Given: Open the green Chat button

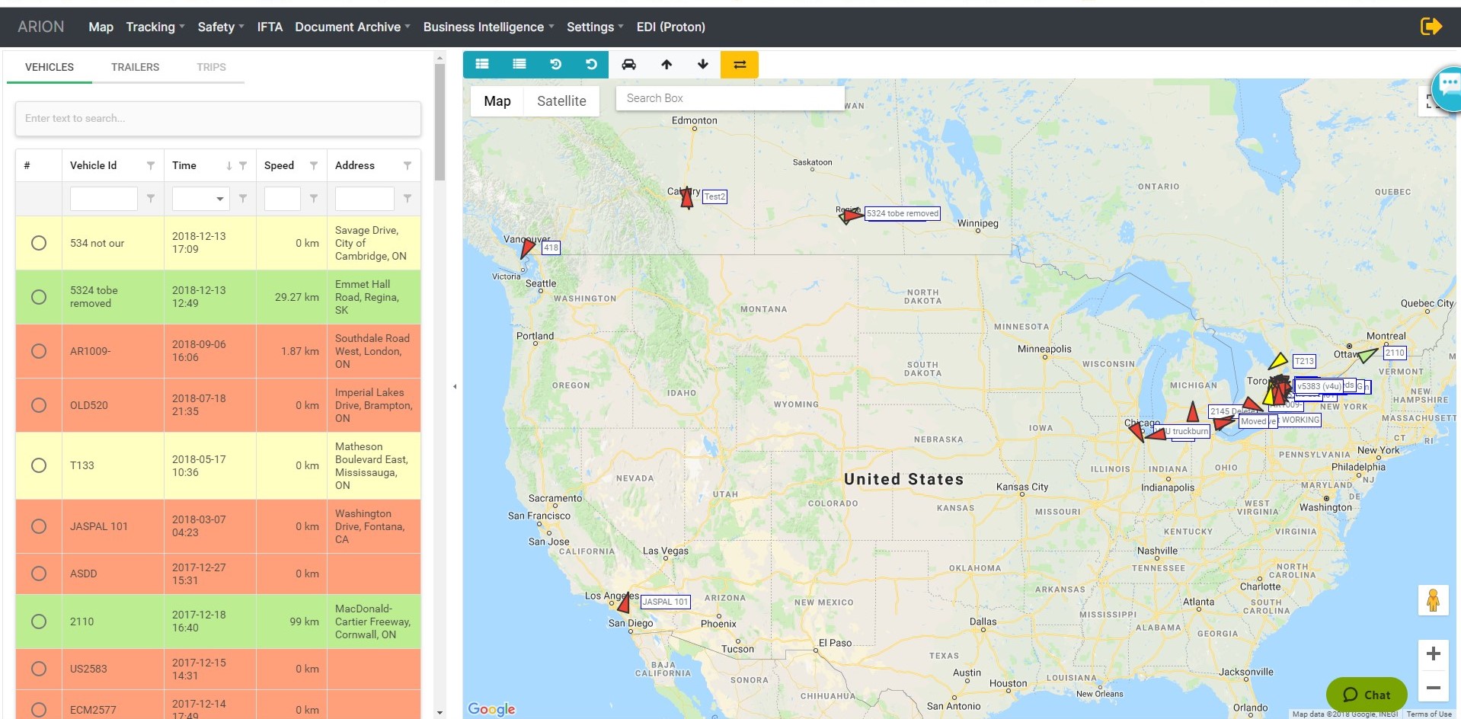Looking at the screenshot, I should click(1367, 694).
